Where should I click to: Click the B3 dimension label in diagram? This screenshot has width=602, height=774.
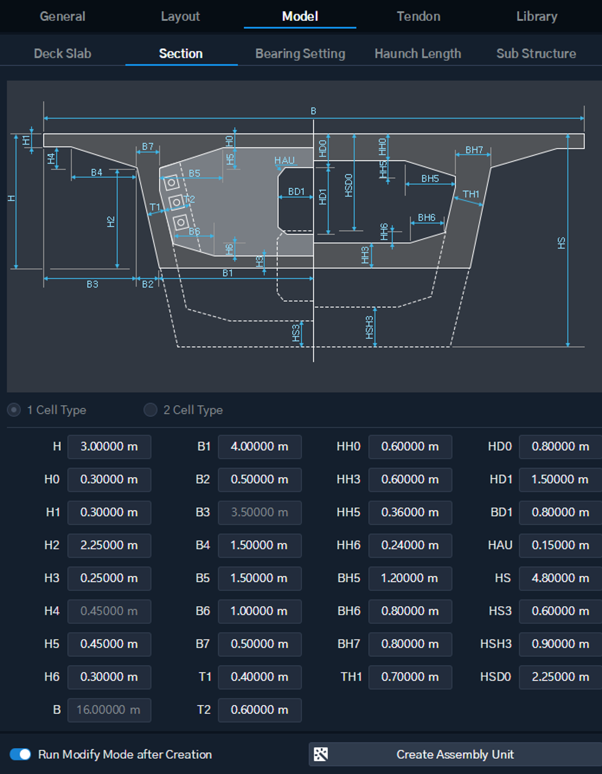(x=92, y=284)
